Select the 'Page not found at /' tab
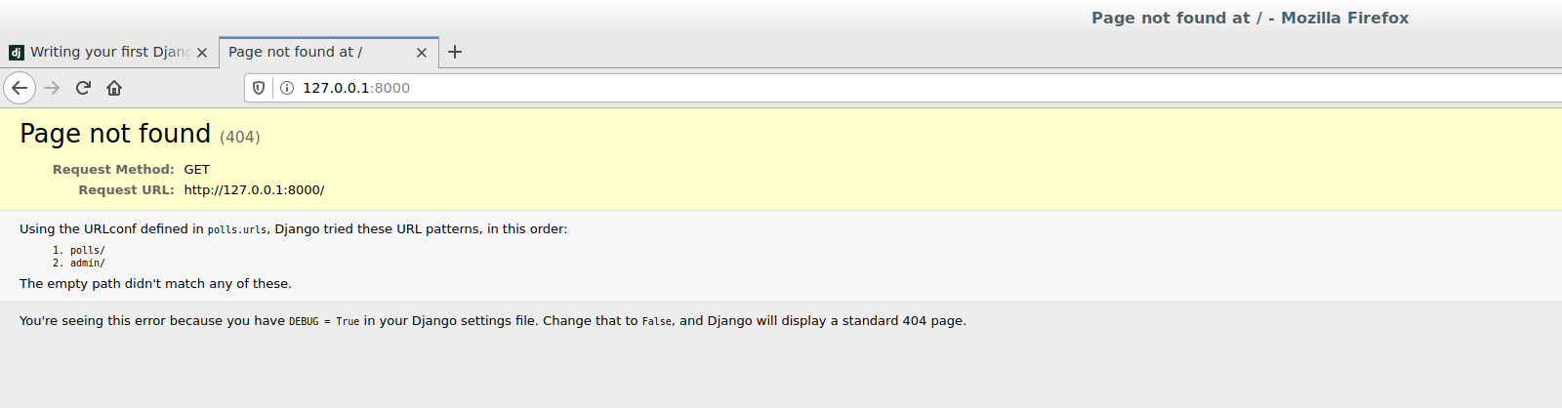Screen dimensions: 1562x408 328,53
